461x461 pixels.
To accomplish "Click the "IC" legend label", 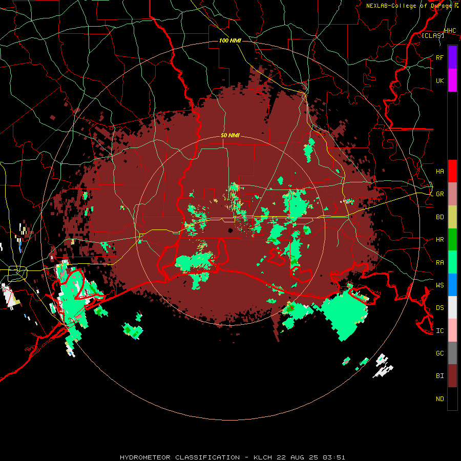I will point(439,331).
